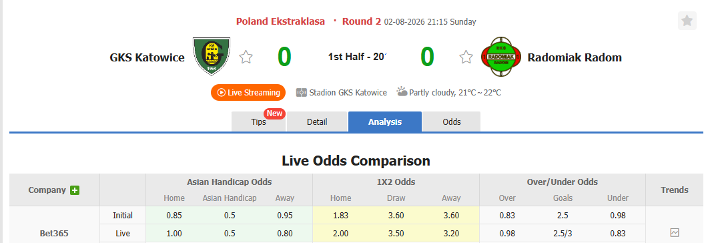Image resolution: width=704 pixels, height=243 pixels.
Task: Open the Poland Ekstraklasa league link
Action: click(x=281, y=21)
